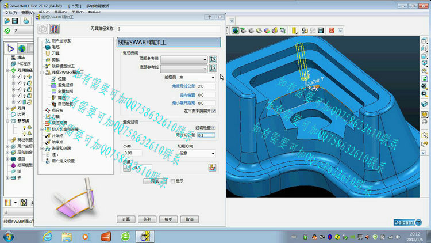
Task: Toggle the 显示 checkbox
Action: click(172, 181)
